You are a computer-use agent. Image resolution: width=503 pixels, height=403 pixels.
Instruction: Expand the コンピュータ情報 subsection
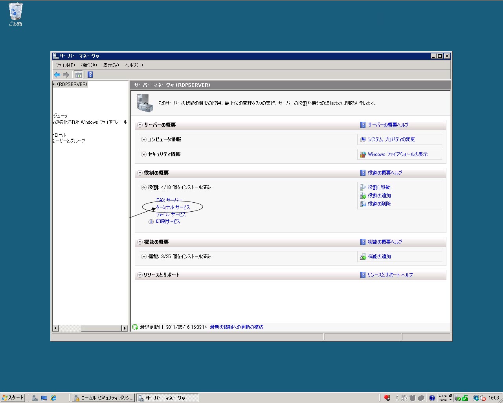(x=143, y=139)
